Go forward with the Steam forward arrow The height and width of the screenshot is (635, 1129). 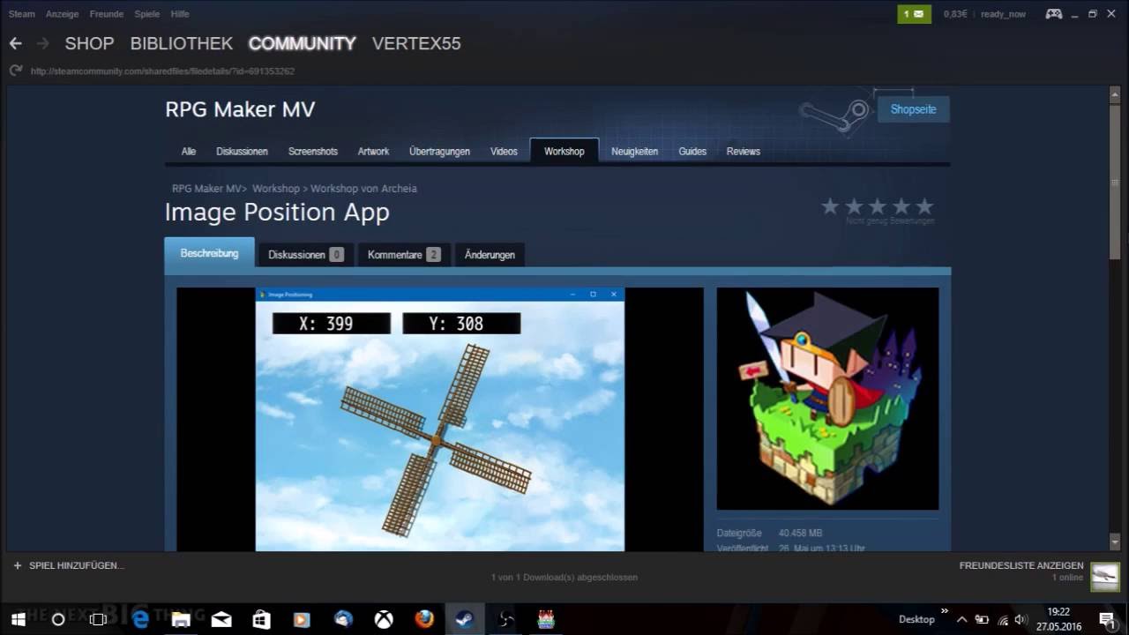point(42,43)
